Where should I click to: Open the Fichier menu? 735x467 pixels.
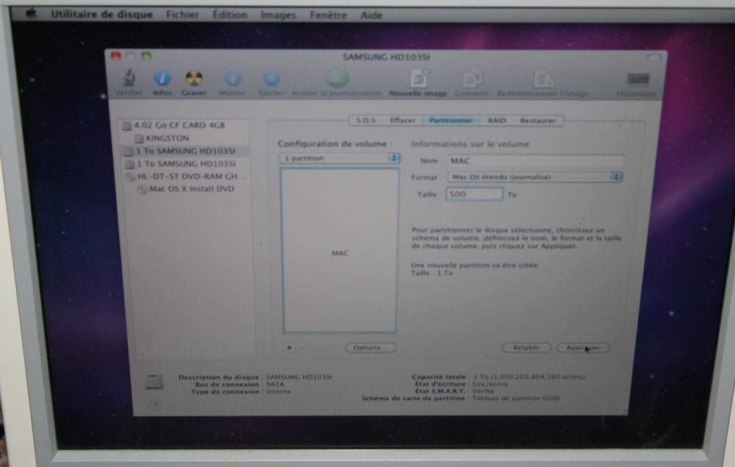coord(182,15)
